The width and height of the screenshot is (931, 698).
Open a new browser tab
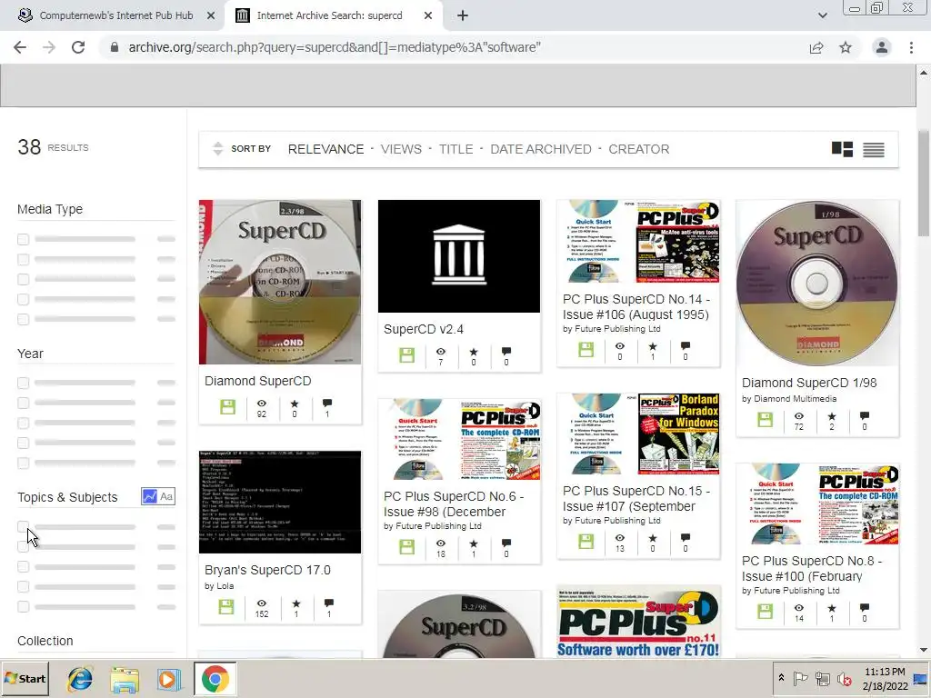coord(463,15)
